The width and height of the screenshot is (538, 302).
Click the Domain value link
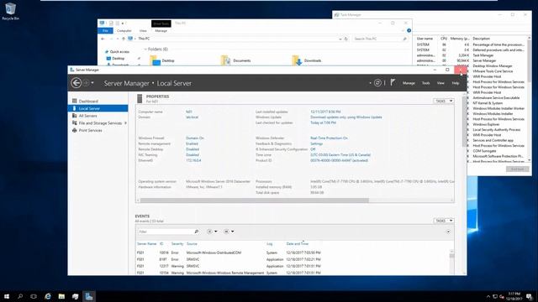coord(193,117)
